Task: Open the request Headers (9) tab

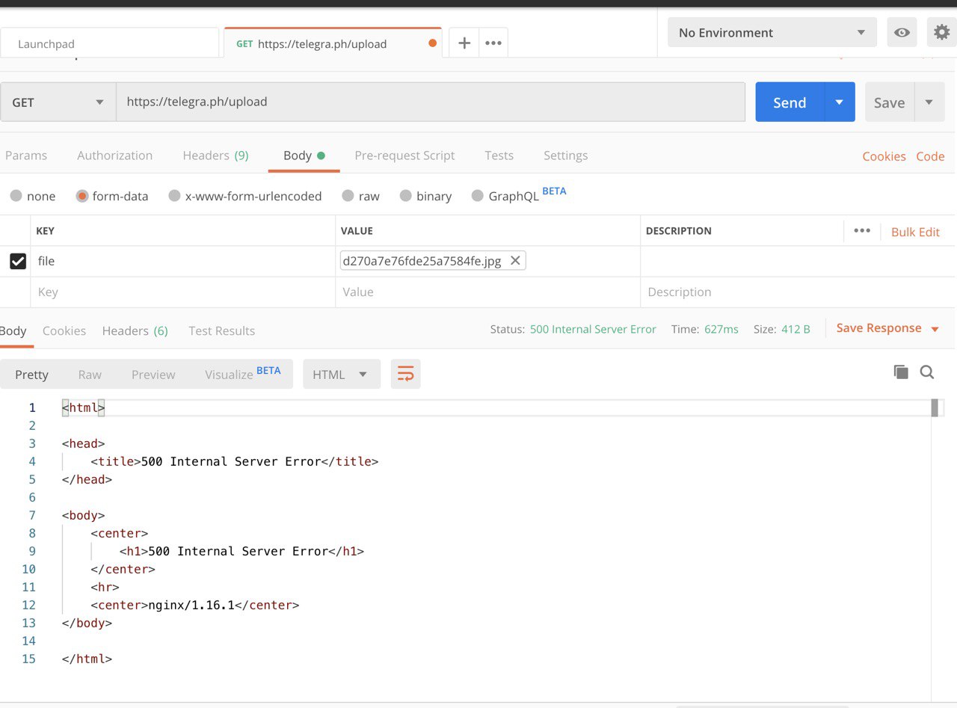Action: 215,156
